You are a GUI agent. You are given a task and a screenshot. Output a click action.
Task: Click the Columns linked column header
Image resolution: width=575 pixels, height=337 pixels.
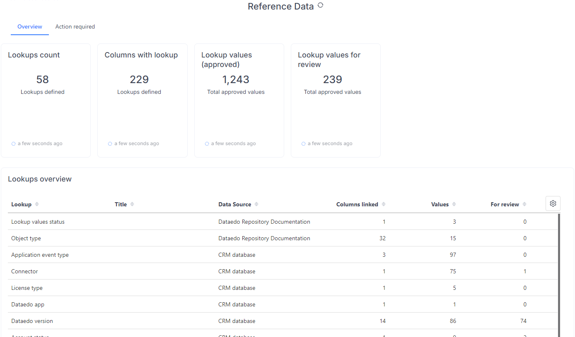357,204
